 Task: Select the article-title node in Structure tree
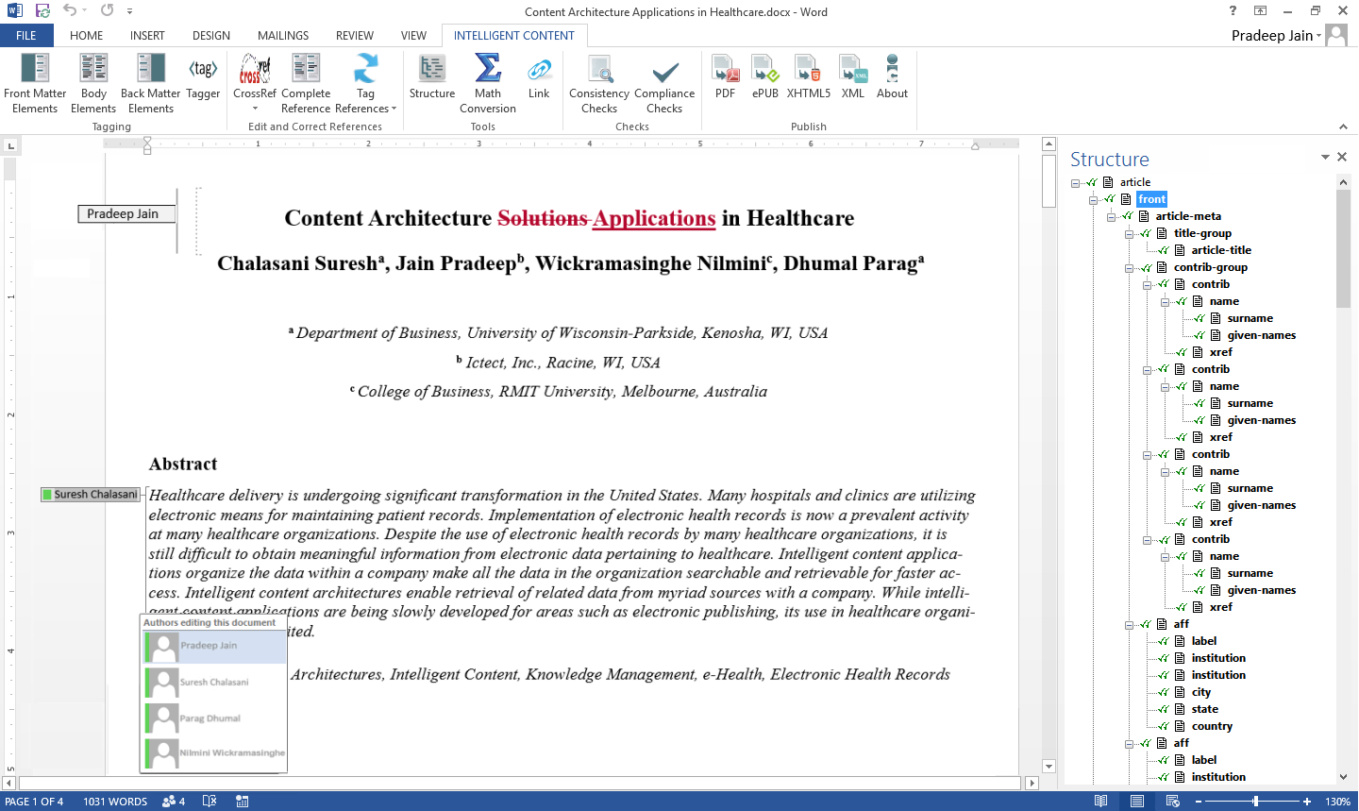tap(1221, 250)
